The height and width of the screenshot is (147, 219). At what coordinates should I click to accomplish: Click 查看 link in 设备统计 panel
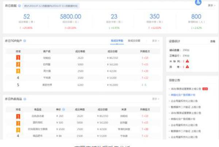[x=212, y=42]
